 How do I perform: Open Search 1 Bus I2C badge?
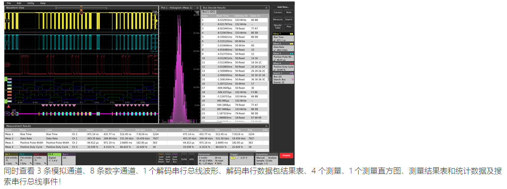(x=283, y=78)
